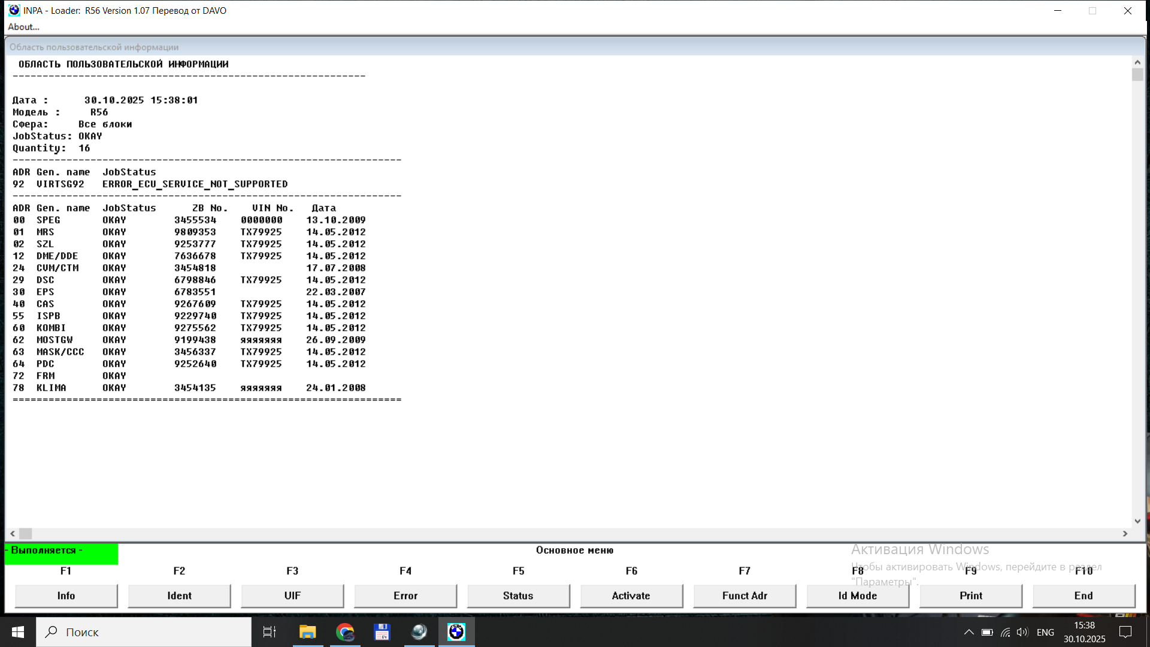1150x647 pixels.
Task: Click the volume speaker tray icon
Action: pyautogui.click(x=1022, y=632)
